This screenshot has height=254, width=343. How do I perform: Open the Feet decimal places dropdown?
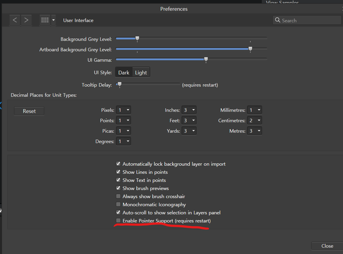pyautogui.click(x=189, y=120)
